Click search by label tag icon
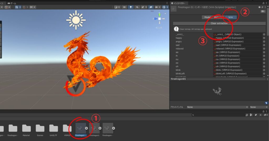 (256, 115)
